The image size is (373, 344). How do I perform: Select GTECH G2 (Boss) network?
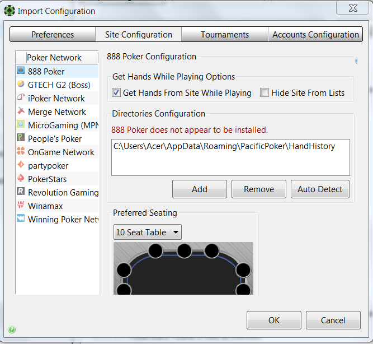pos(57,85)
